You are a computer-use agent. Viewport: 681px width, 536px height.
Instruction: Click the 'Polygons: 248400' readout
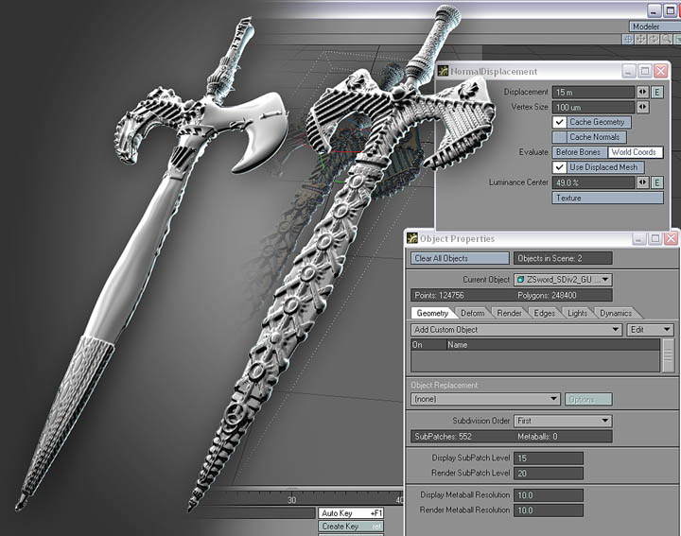[x=547, y=295]
